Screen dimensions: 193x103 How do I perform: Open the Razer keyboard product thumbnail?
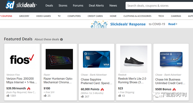coord(59,59)
